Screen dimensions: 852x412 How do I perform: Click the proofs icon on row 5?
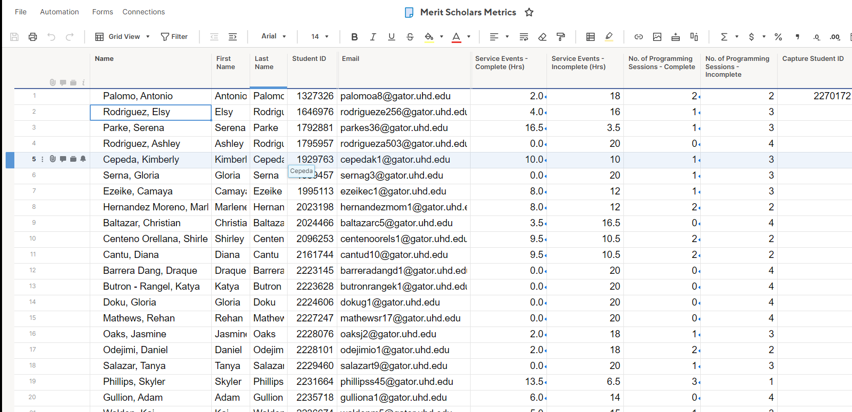[73, 159]
